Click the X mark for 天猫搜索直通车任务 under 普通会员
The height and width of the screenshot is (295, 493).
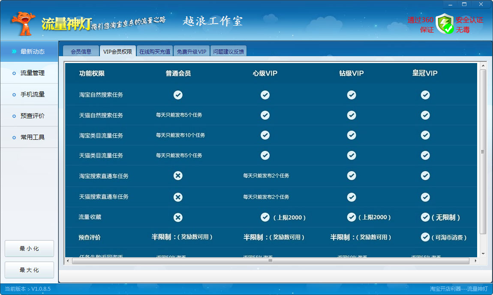tap(178, 197)
